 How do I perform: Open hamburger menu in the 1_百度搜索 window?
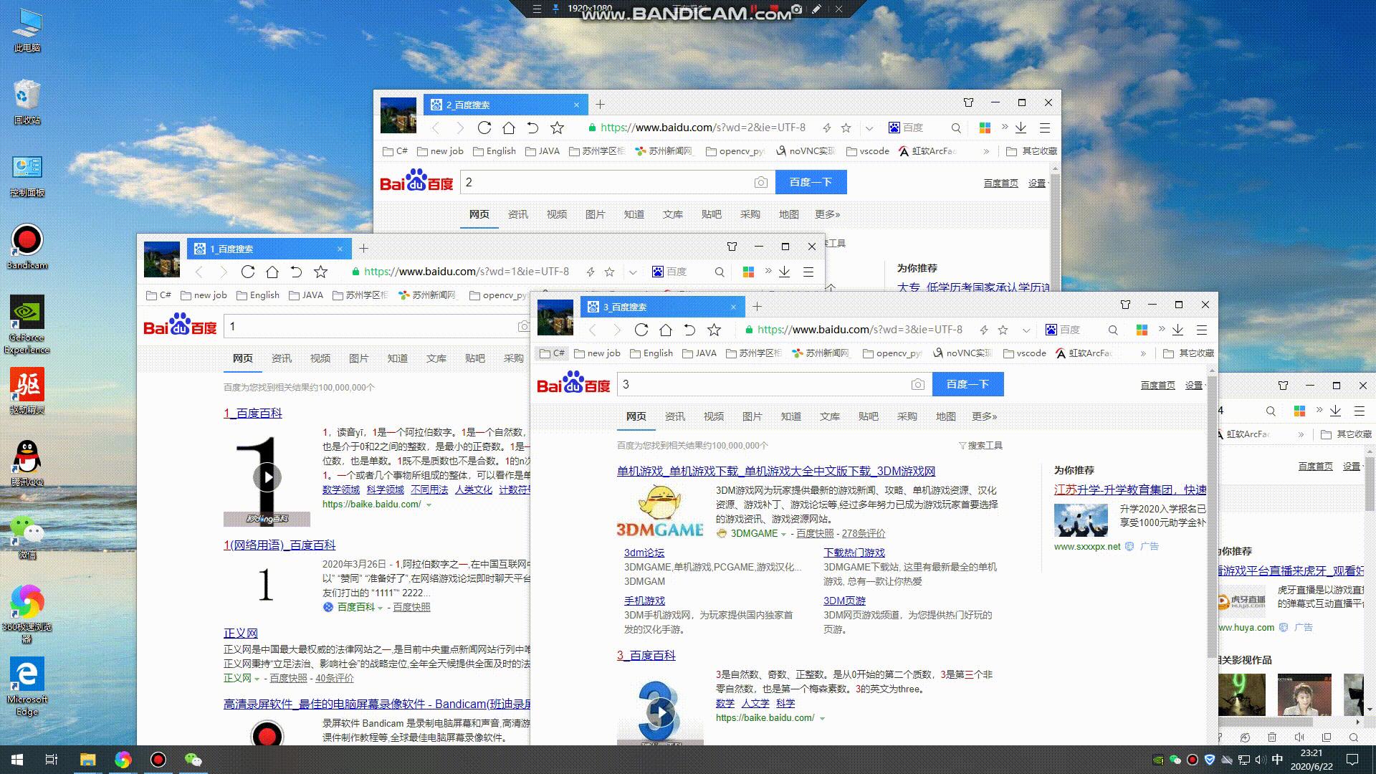[808, 272]
